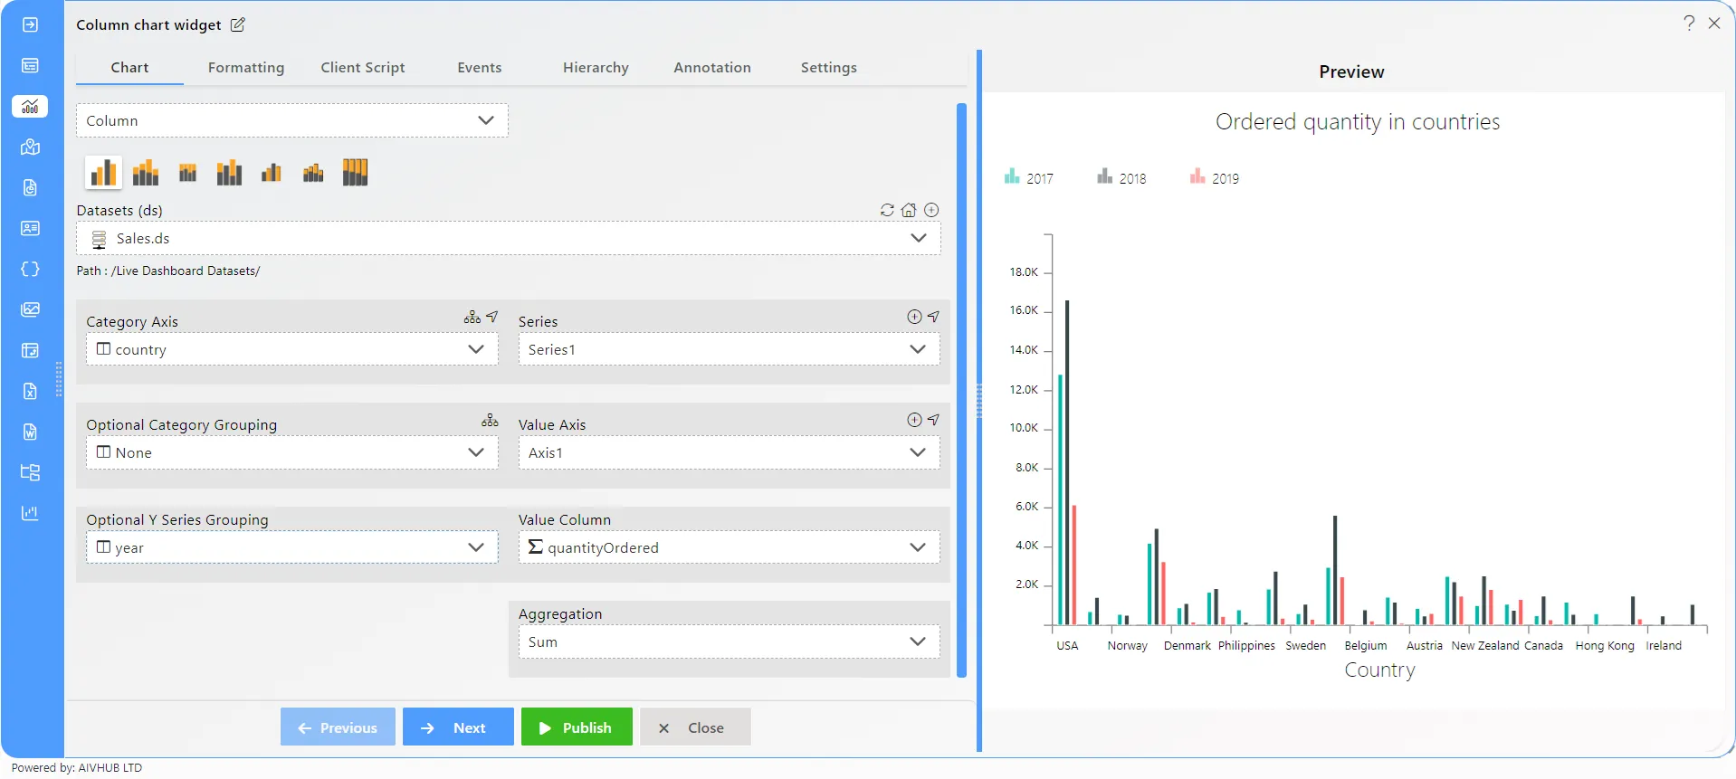
Task: Click the 'Ordered quantity in countries' chart title
Action: (x=1357, y=121)
